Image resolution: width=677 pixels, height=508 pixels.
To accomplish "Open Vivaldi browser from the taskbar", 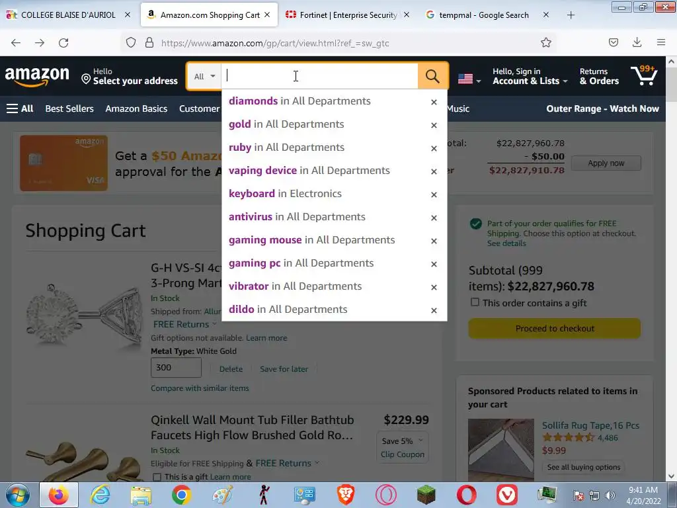I will pos(507,495).
